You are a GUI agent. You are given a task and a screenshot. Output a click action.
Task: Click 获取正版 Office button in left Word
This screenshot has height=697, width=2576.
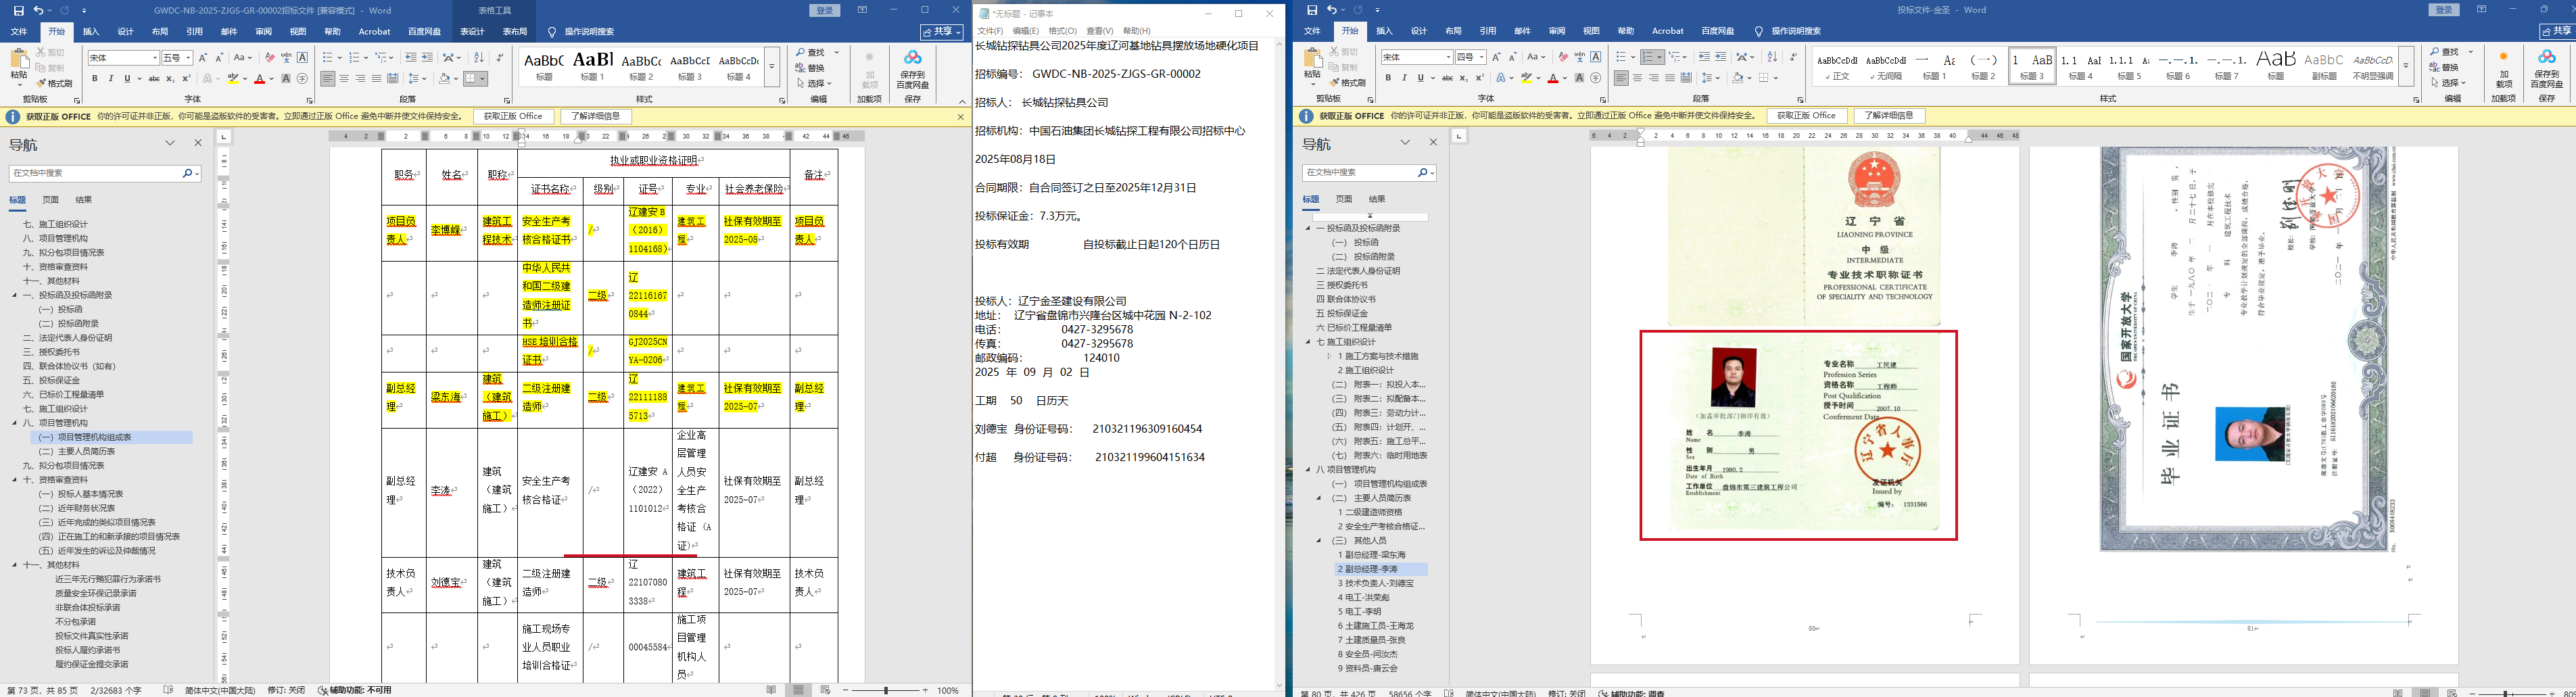coord(513,117)
